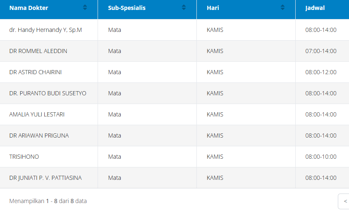
Task: Go to previous page button
Action: (x=345, y=201)
